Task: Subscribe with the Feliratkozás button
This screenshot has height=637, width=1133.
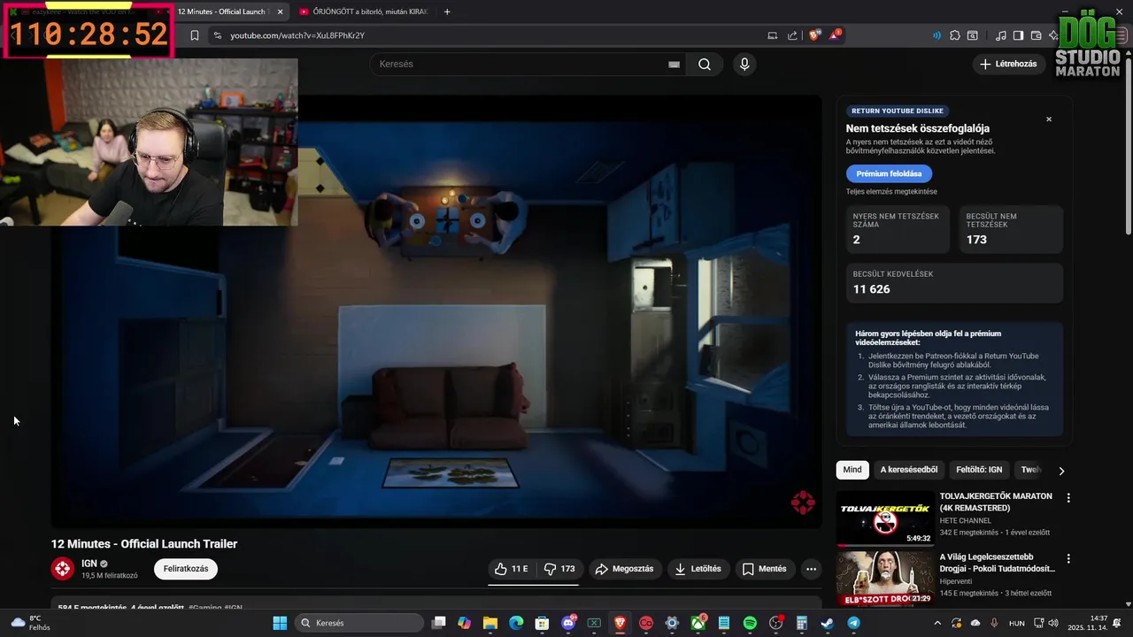Action: [186, 569]
